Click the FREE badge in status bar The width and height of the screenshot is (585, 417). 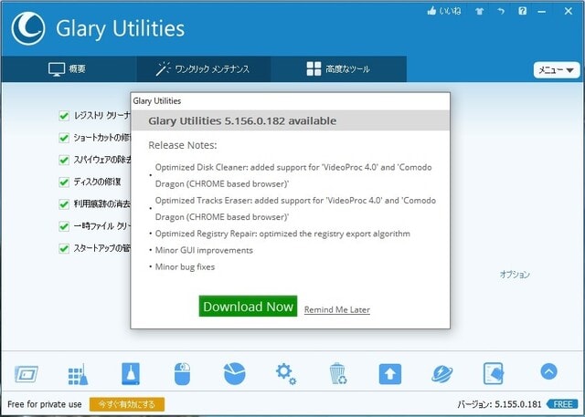[563, 404]
